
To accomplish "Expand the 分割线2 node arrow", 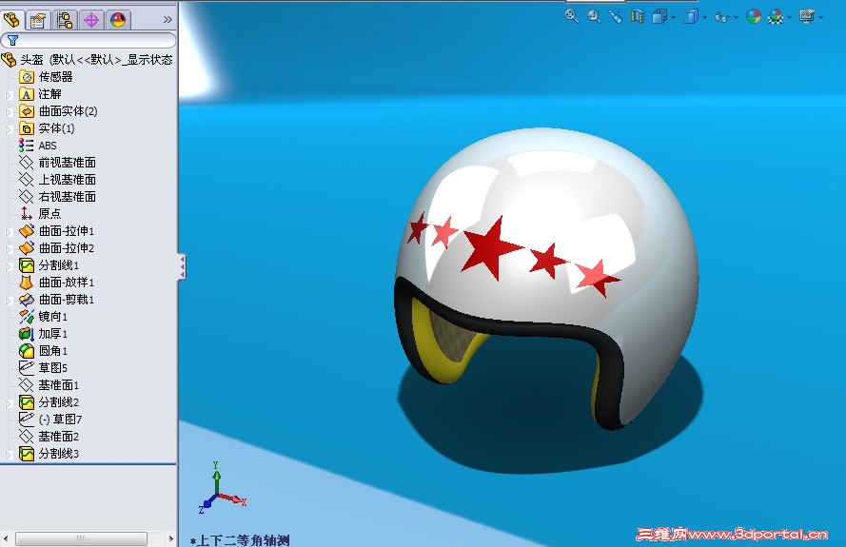I will coord(9,403).
